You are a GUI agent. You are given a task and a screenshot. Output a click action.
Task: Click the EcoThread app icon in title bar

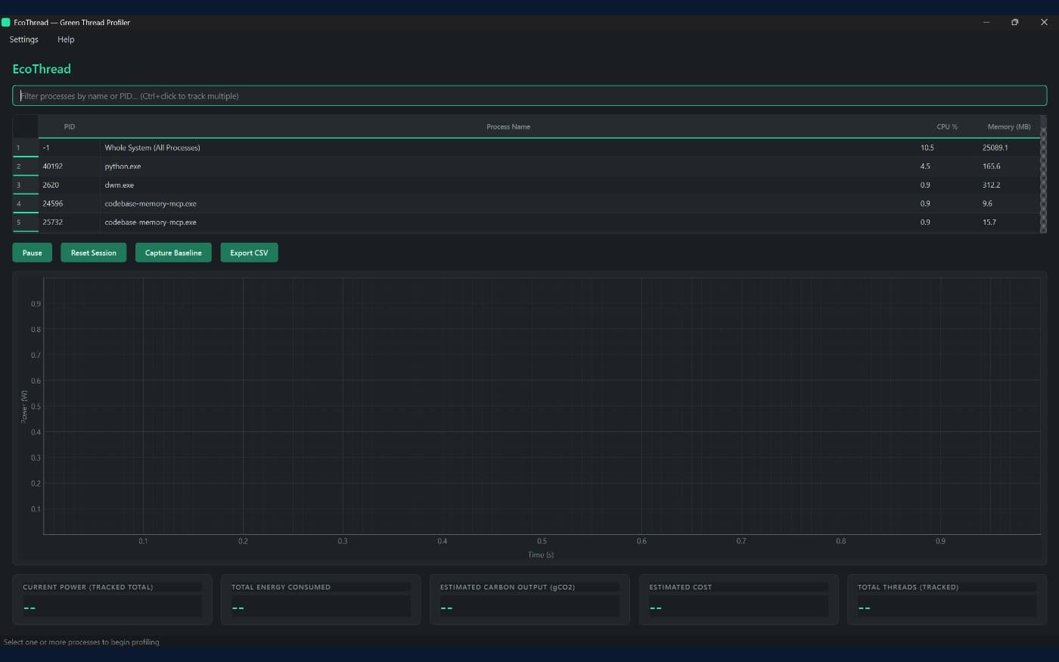click(6, 23)
